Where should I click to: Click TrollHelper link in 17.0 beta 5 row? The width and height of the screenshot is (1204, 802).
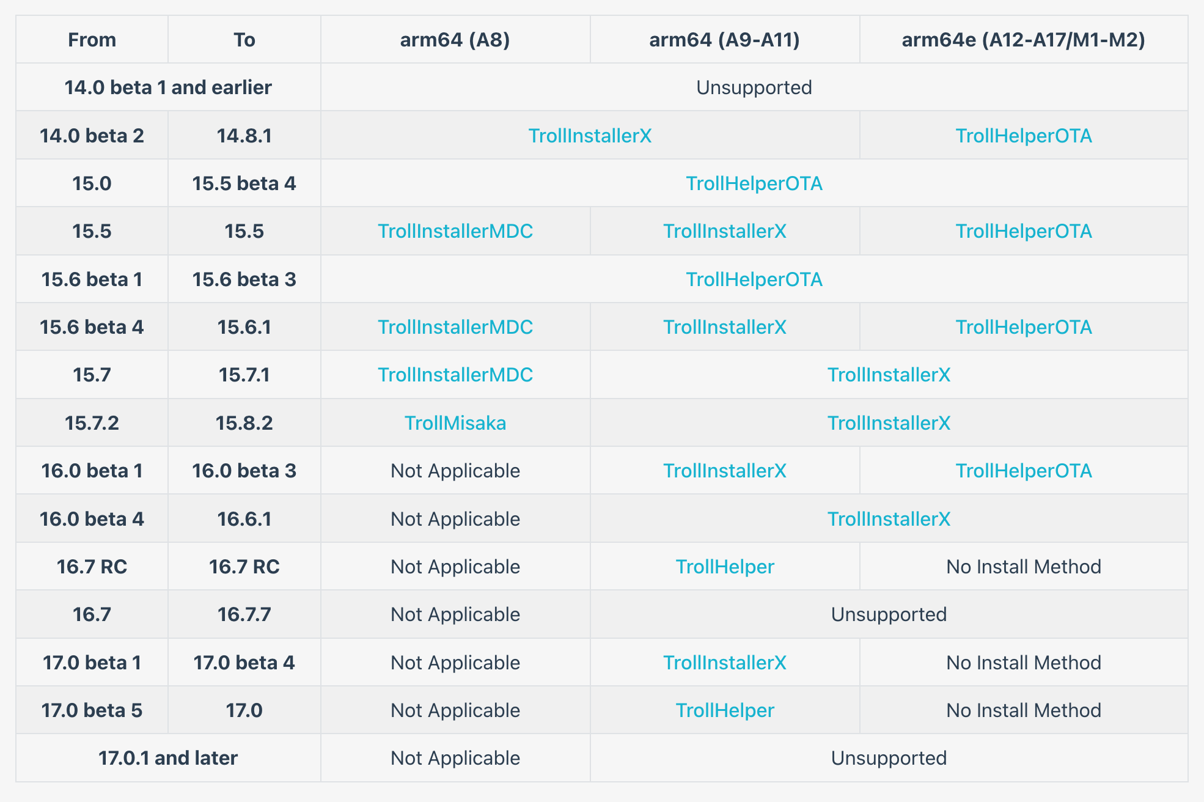tap(725, 710)
